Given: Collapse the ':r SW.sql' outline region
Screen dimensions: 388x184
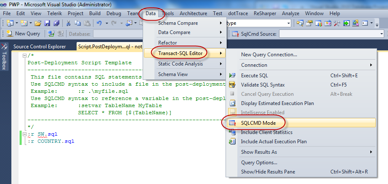Looking at the screenshot, I should coord(24,134).
